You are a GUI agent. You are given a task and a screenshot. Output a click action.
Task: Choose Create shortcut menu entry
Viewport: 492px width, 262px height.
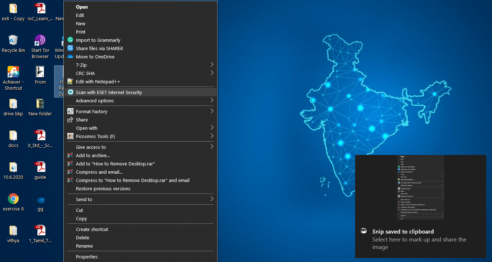point(92,229)
